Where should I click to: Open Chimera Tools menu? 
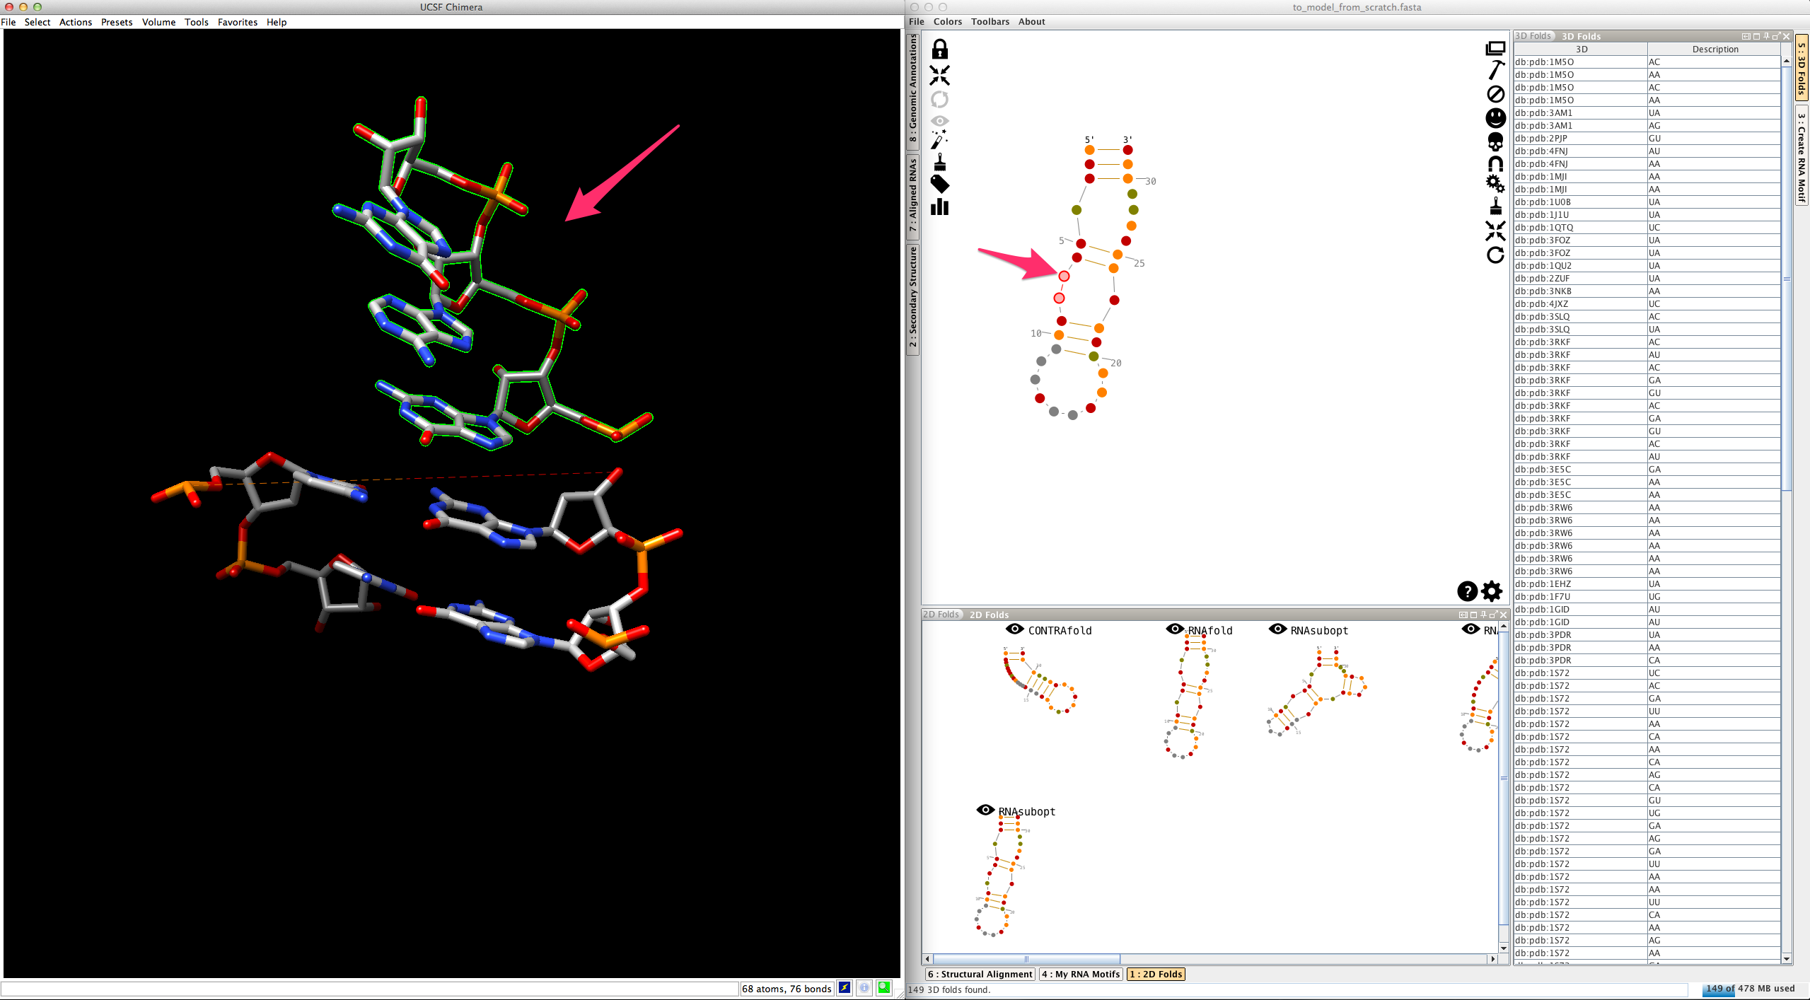[197, 22]
